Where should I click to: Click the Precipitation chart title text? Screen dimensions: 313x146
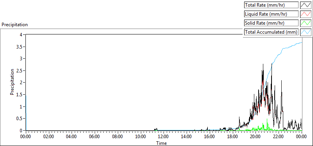(14, 25)
